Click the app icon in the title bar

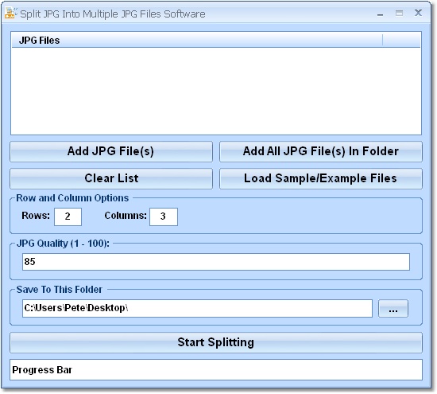[x=10, y=13]
